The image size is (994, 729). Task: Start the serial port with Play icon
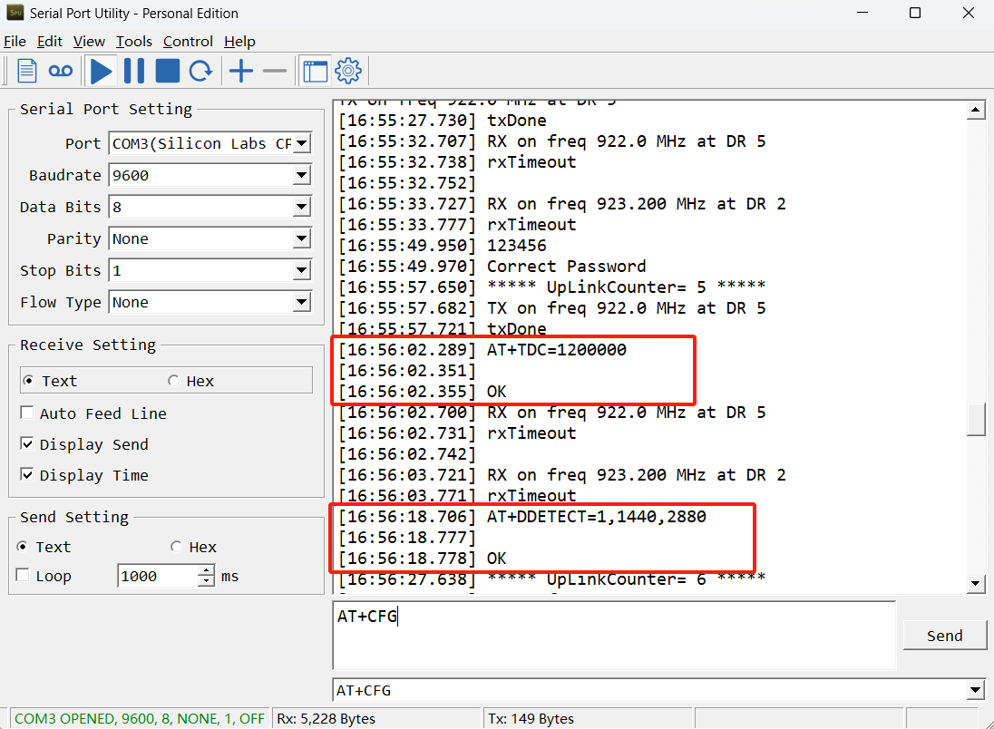101,71
